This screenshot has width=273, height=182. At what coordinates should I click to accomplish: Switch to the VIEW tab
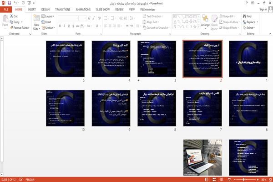coord(132,10)
